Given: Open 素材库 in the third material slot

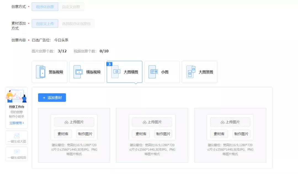Looking at the screenshot, I should [x=219, y=134].
